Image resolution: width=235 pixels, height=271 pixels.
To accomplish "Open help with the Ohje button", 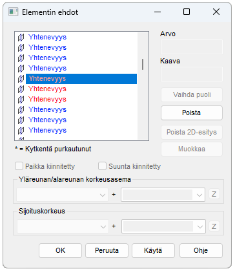I will (x=201, y=250).
